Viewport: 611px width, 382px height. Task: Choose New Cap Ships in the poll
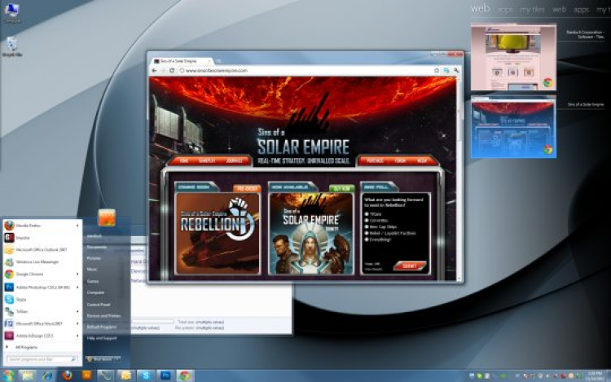coord(367,226)
